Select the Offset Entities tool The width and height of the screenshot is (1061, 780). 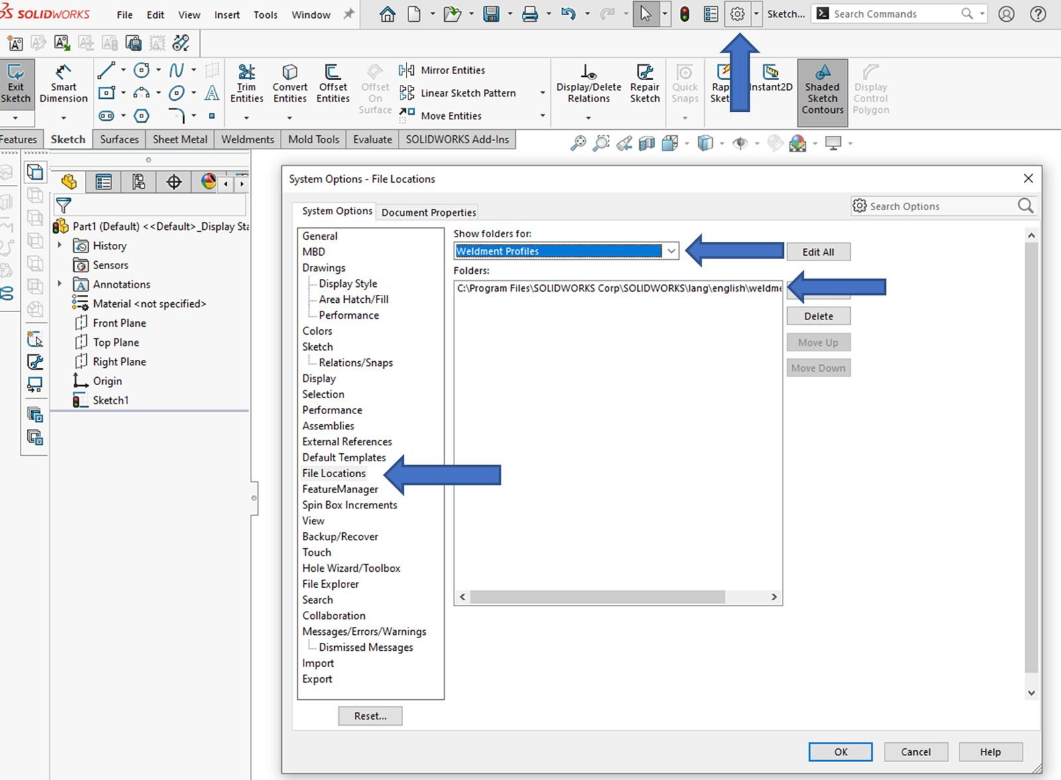(x=333, y=84)
